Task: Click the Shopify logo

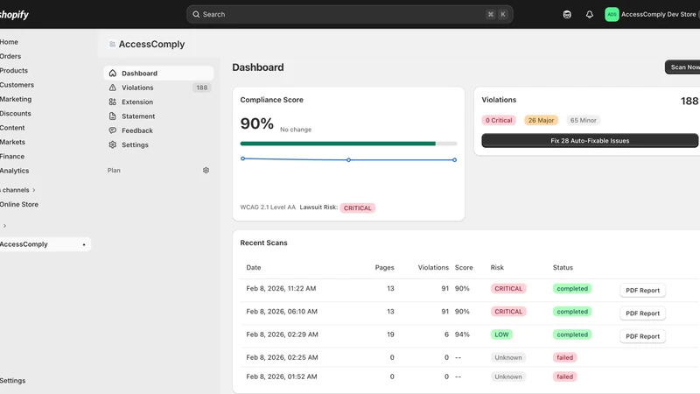Action: [14, 14]
